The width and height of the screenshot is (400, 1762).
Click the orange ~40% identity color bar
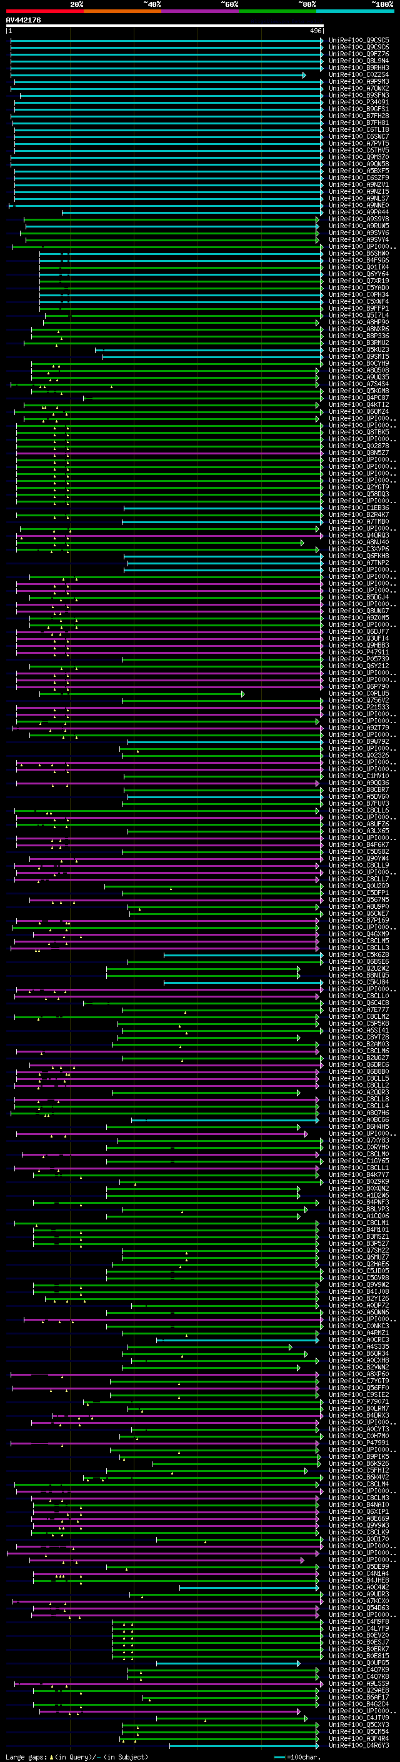(x=122, y=11)
